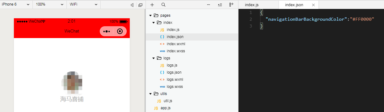The image size is (384, 112).
Task: Click the #FF0000 value in editor
Action: click(362, 19)
